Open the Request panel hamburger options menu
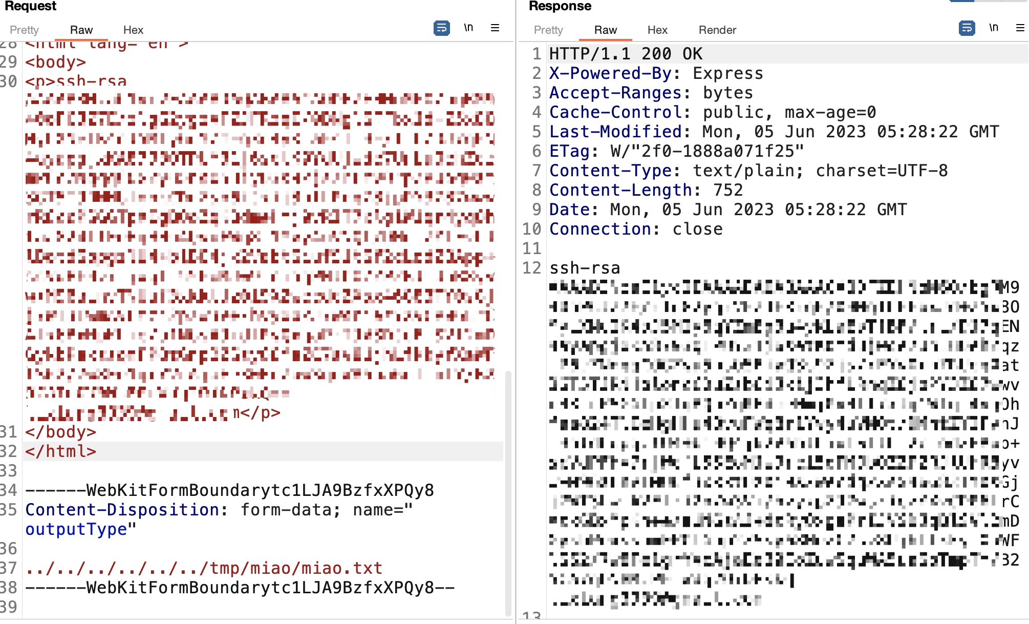The image size is (1029, 624). click(x=495, y=28)
